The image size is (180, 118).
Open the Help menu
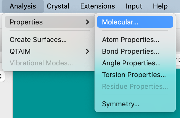pyautogui.click(x=160, y=6)
